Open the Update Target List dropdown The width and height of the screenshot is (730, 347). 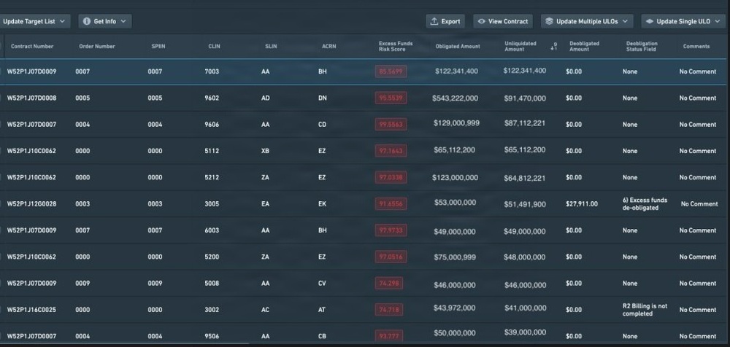coord(34,21)
